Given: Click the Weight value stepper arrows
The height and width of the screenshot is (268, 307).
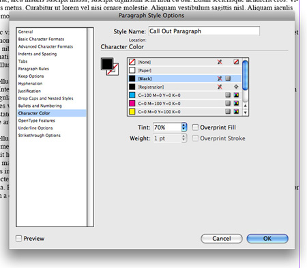Looking at the screenshot, I should point(184,138).
